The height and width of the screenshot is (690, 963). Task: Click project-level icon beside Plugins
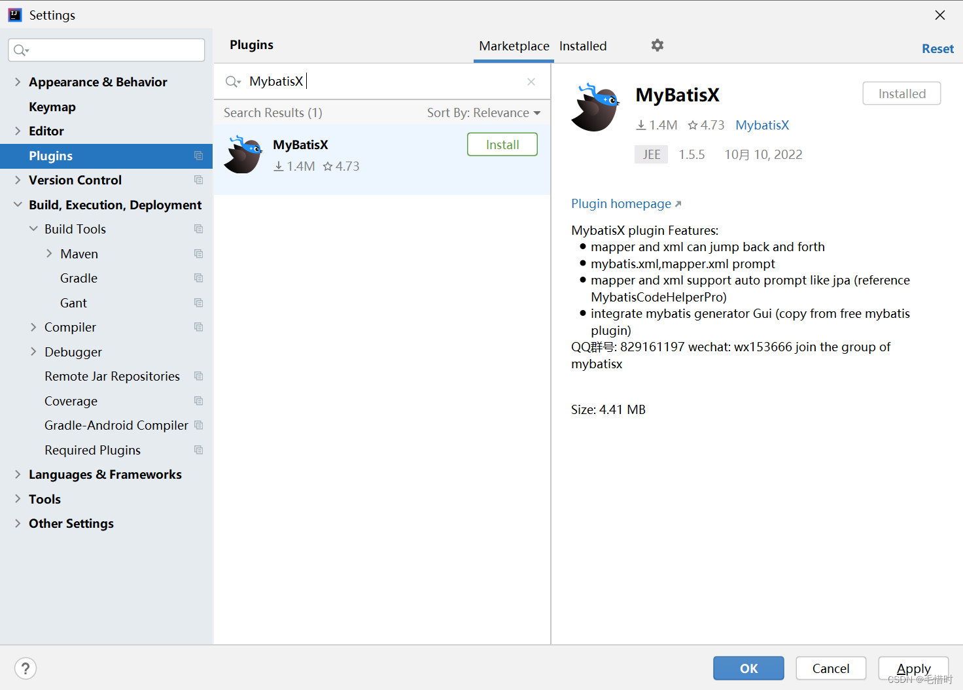tap(199, 156)
